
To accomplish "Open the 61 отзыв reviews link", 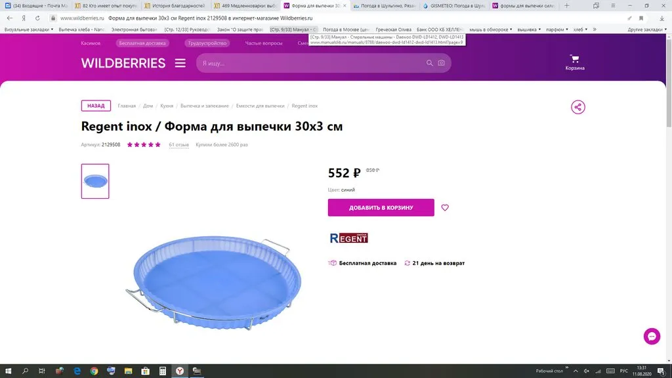I will click(x=178, y=145).
